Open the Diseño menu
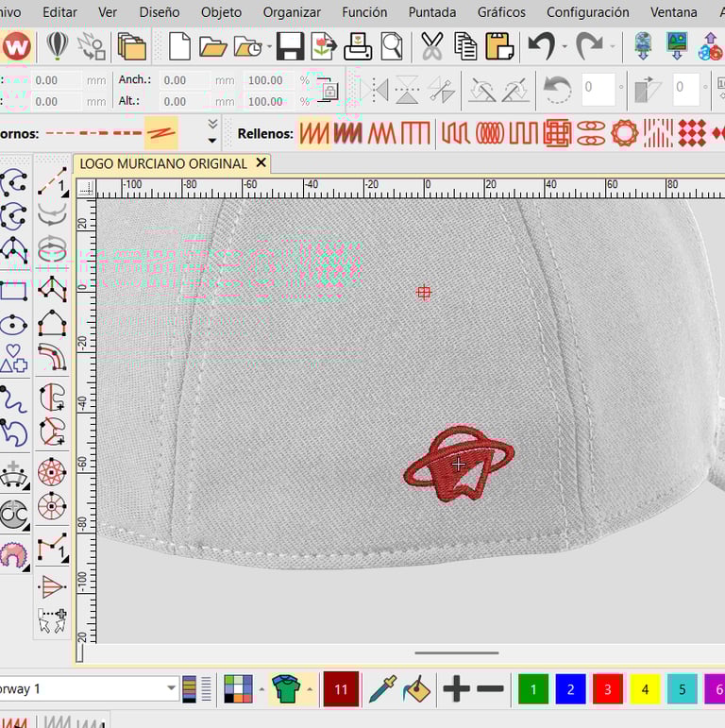The height and width of the screenshot is (728, 725). coord(160,12)
